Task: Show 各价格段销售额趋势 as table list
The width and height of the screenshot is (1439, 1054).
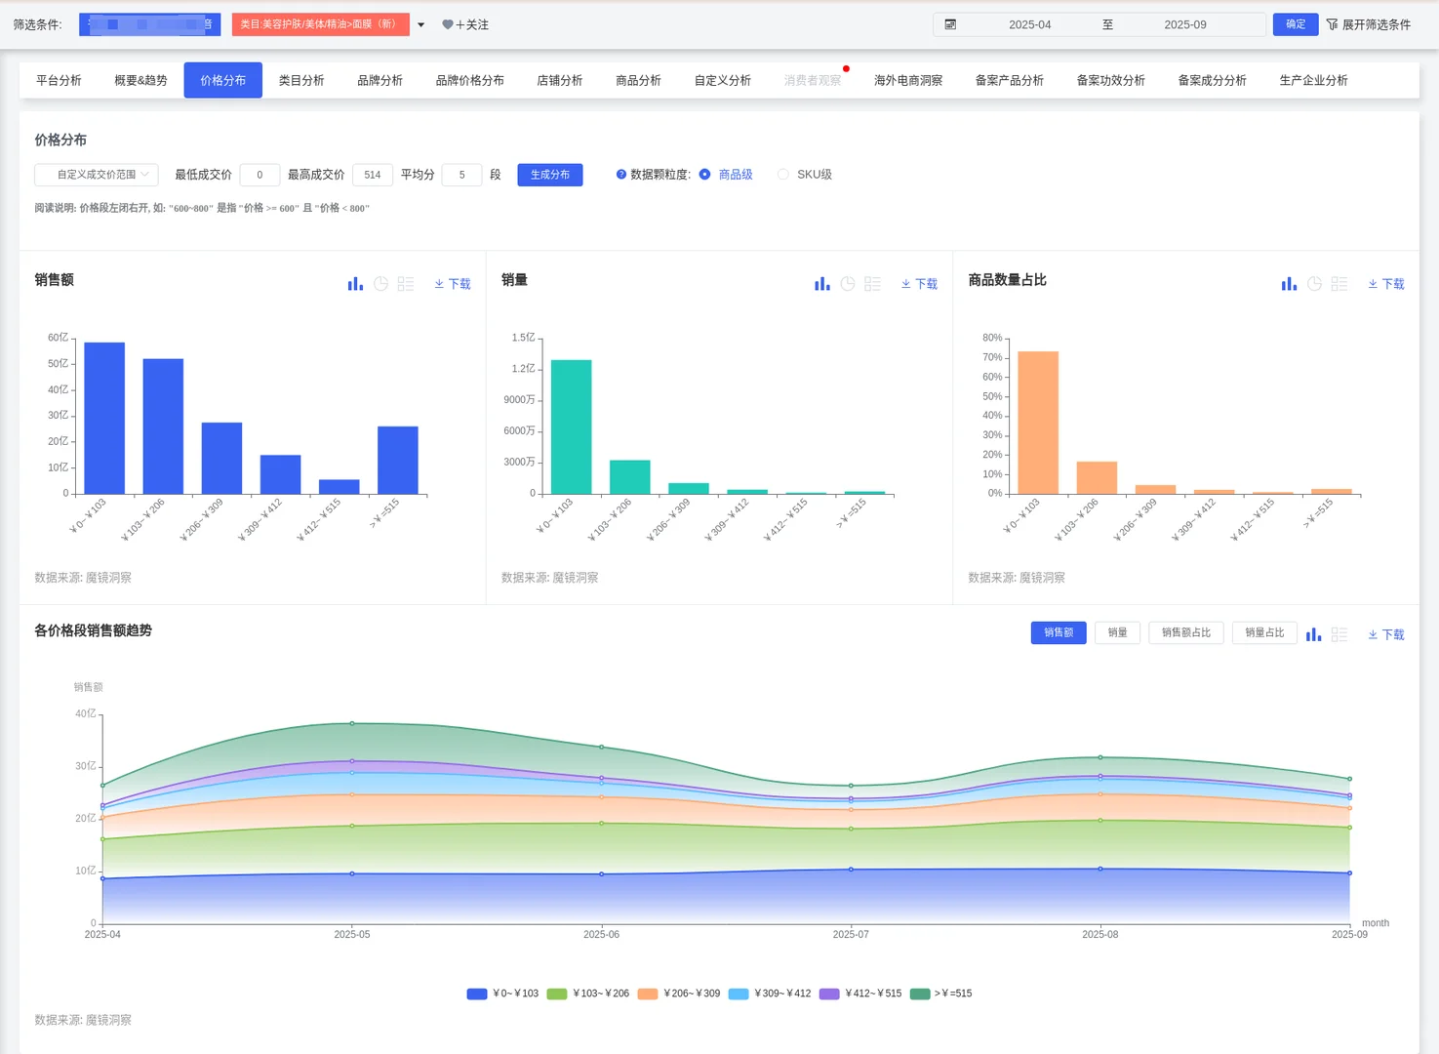Action: [1339, 634]
